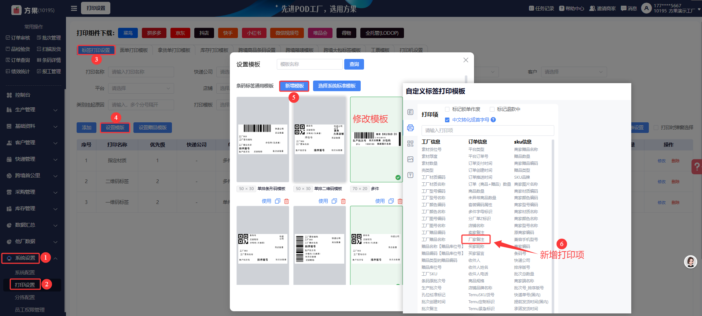Focus the 请输入打印项 search field

click(x=488, y=130)
